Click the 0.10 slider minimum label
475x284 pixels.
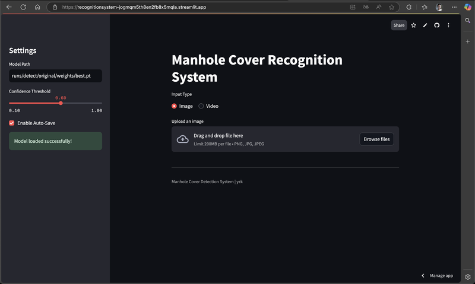click(x=14, y=111)
